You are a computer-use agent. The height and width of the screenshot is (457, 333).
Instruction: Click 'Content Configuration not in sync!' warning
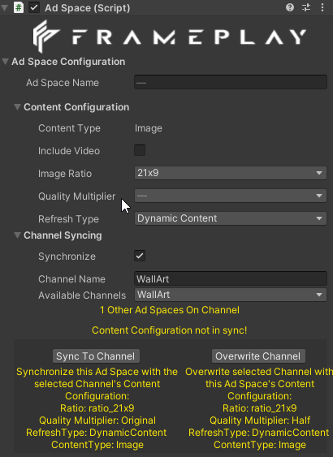coord(170,330)
